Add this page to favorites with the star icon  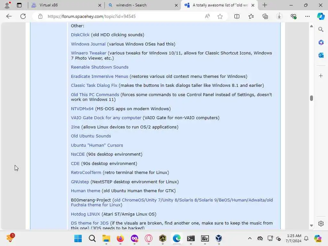220,16
